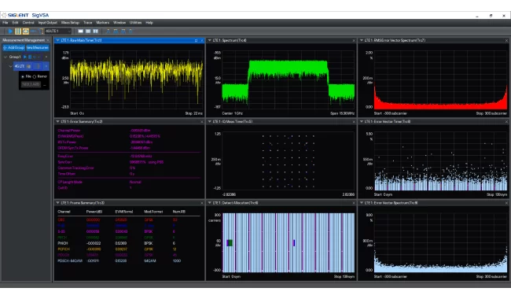Close the Detect Allocation panel
This screenshot has width=511, height=299.
(354, 203)
